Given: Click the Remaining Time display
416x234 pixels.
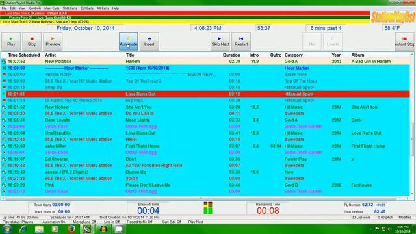Looking at the screenshot, I should pos(268,209).
